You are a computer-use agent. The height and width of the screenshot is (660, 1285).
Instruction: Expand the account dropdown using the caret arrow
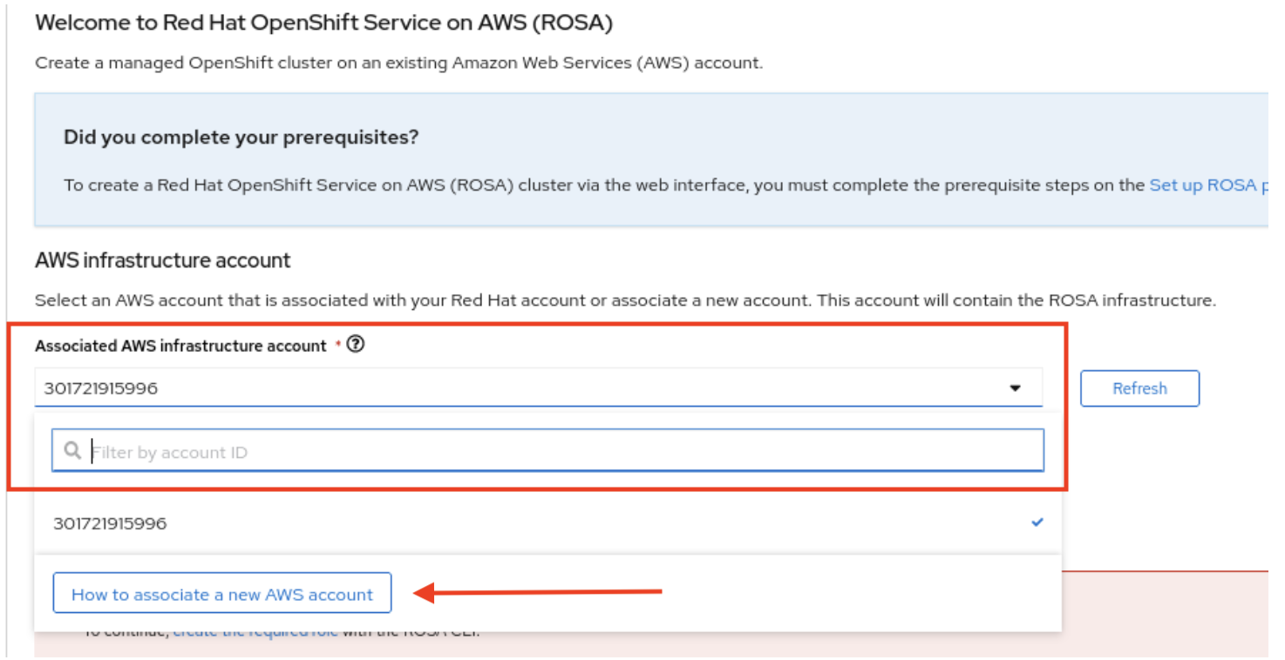coord(1015,388)
